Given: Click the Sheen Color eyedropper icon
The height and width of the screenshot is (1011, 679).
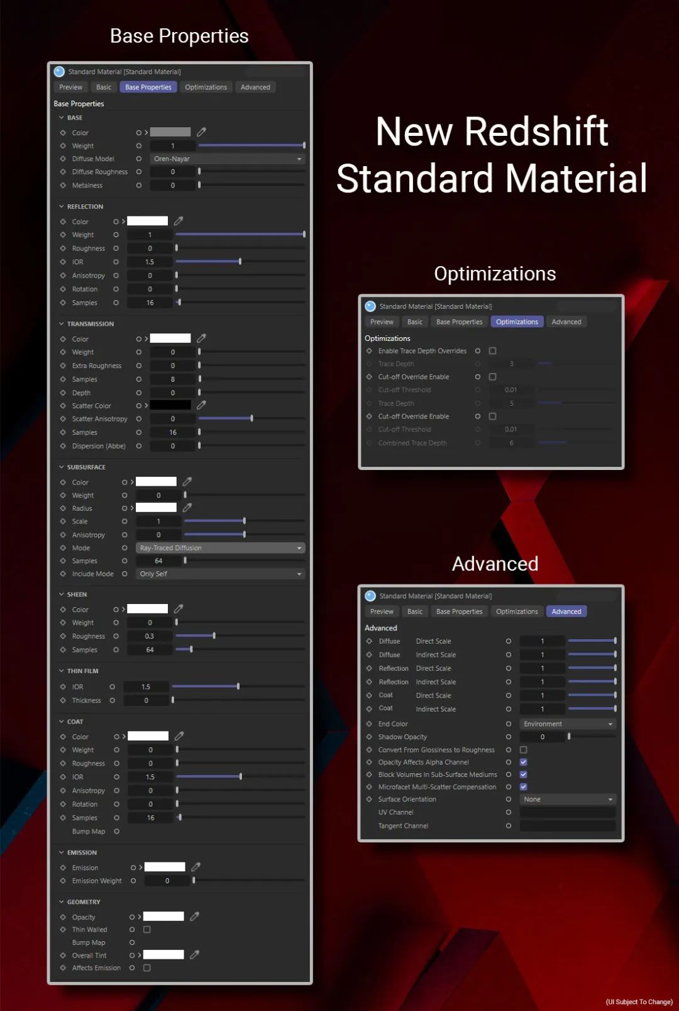Looking at the screenshot, I should [x=179, y=609].
